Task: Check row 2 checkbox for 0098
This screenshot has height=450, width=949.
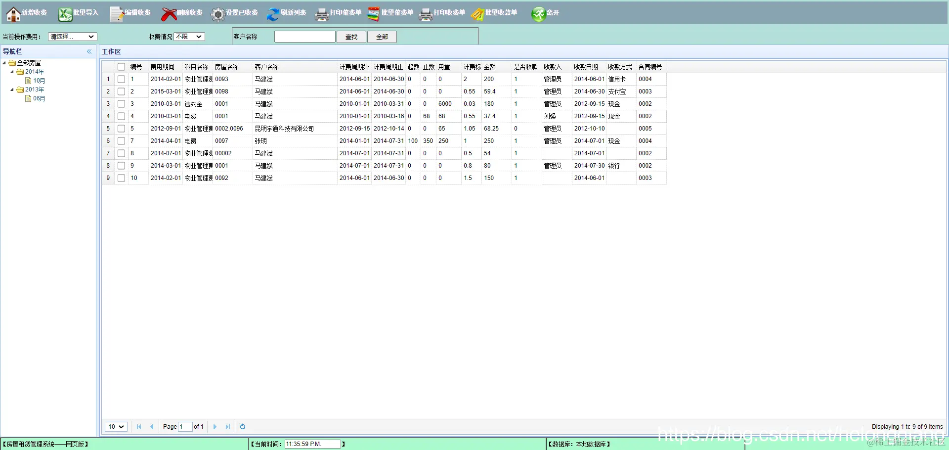Action: (121, 91)
